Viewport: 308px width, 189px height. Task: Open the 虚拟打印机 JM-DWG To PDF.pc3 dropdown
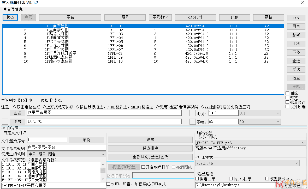point(251,143)
